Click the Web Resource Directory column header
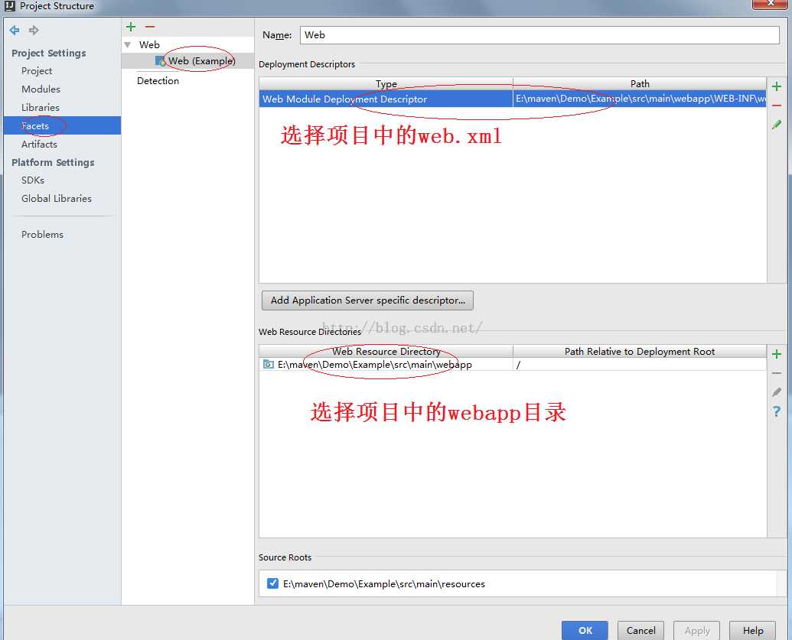The width and height of the screenshot is (792, 640). pyautogui.click(x=386, y=351)
